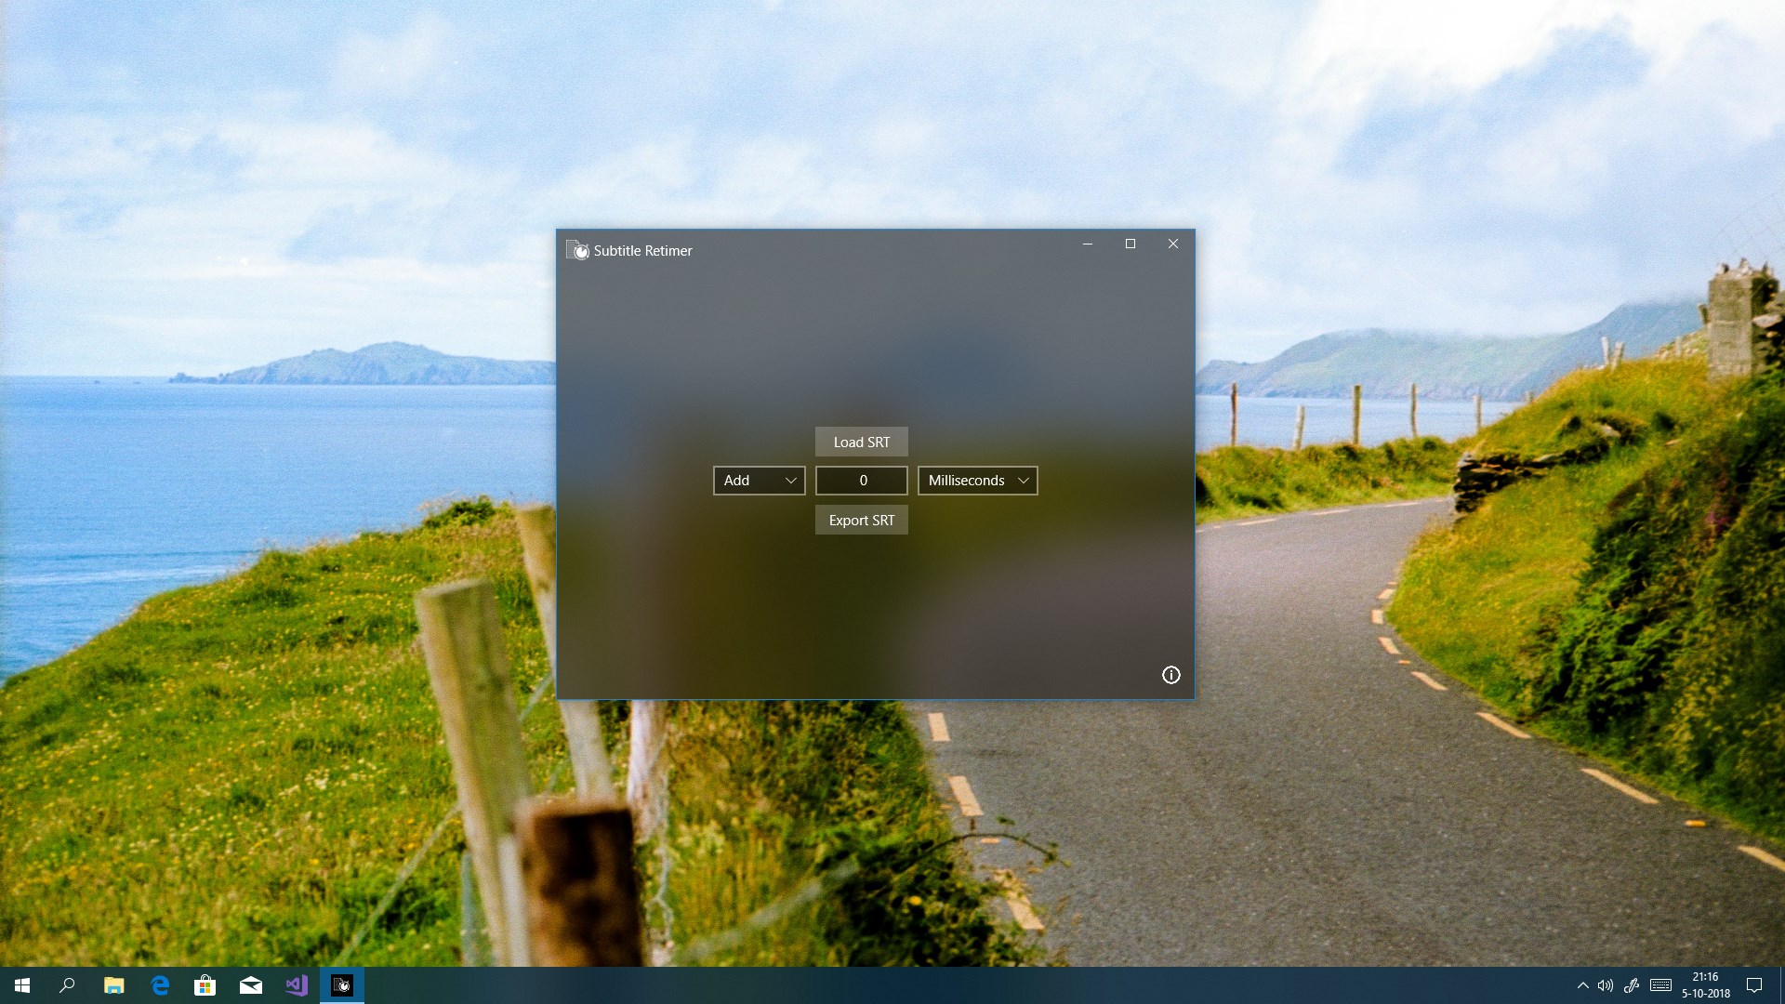Click the Load SRT button
This screenshot has height=1004, width=1785.
tap(861, 442)
